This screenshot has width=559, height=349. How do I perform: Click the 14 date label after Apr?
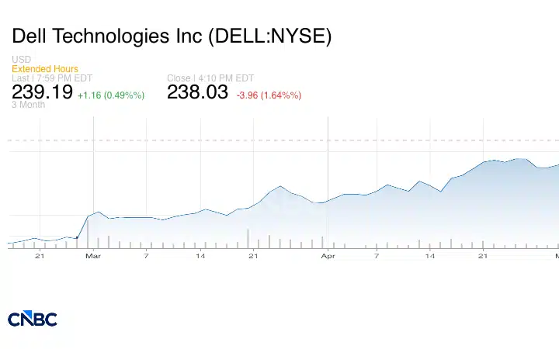pos(430,256)
